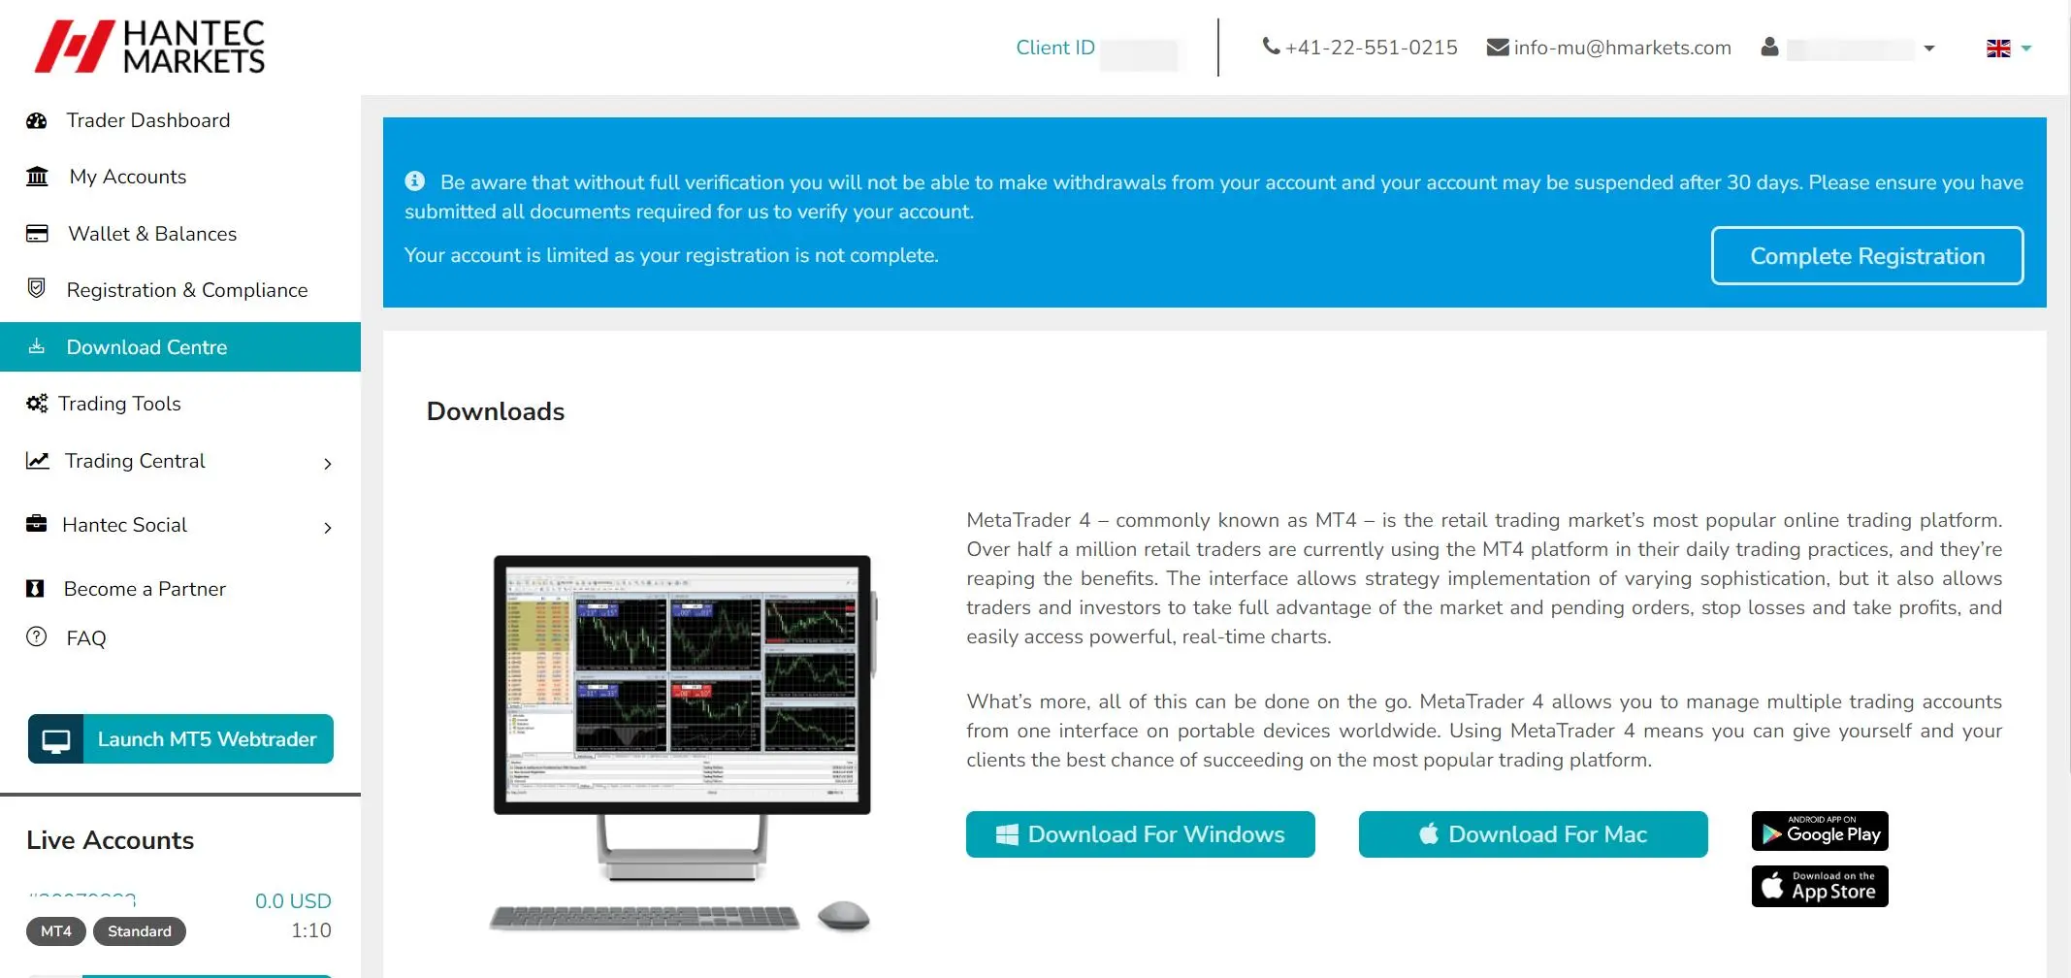This screenshot has height=978, width=2071.
Task: Select Trading Tools in sidebar
Action: 180,404
